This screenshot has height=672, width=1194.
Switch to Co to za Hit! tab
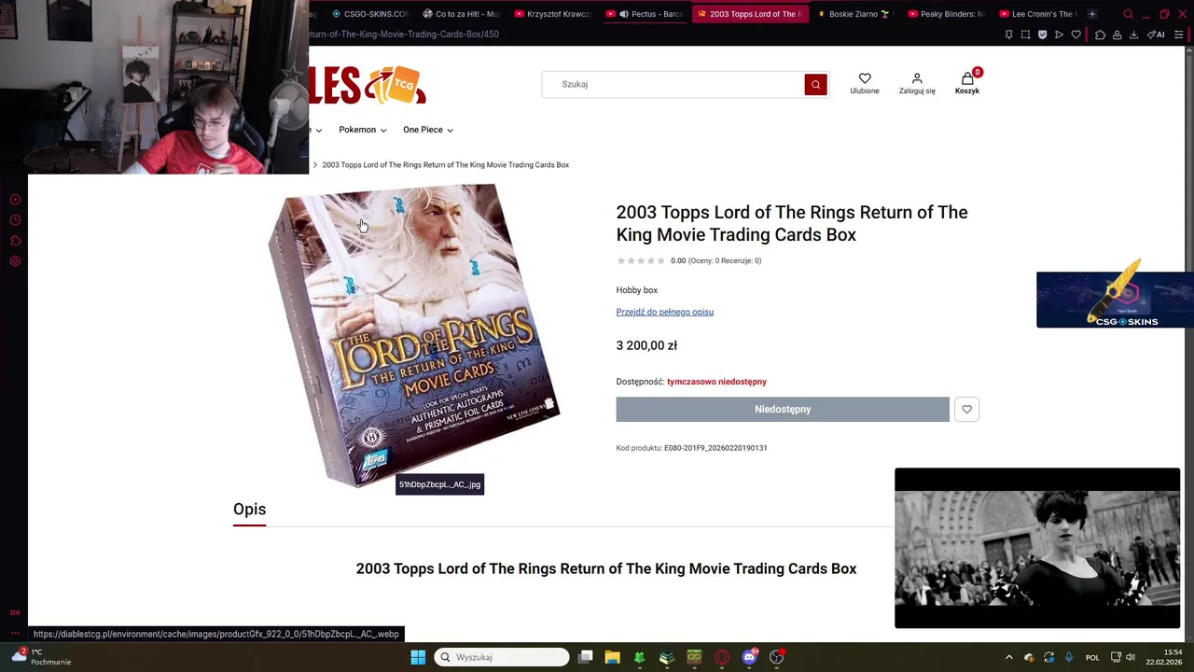pyautogui.click(x=461, y=14)
